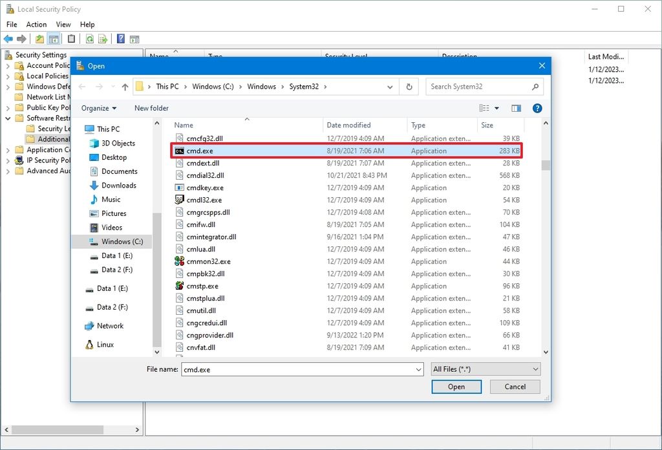Select the Help question-mark icon in the Open dialog
The width and height of the screenshot is (662, 450).
(x=537, y=108)
